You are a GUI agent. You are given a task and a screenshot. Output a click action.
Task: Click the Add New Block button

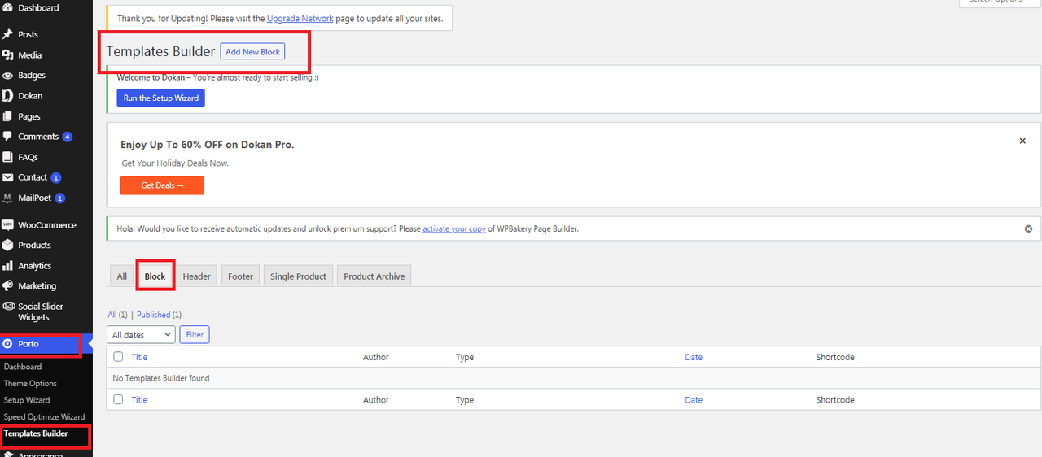252,52
